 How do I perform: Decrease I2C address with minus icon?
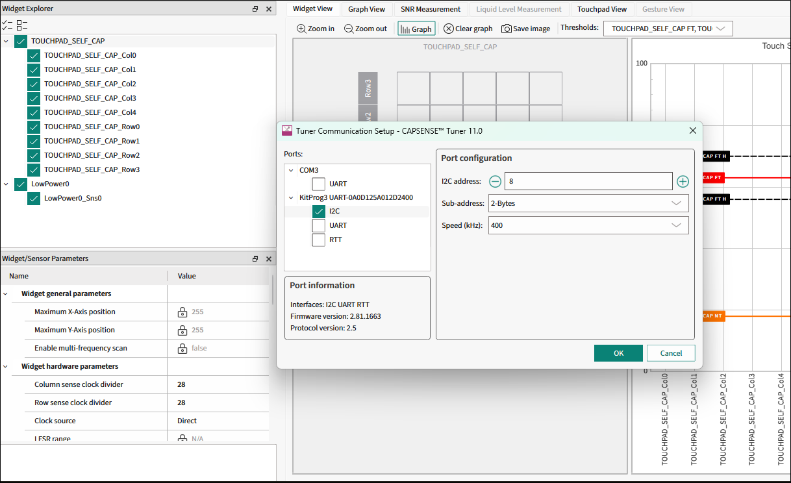(496, 181)
